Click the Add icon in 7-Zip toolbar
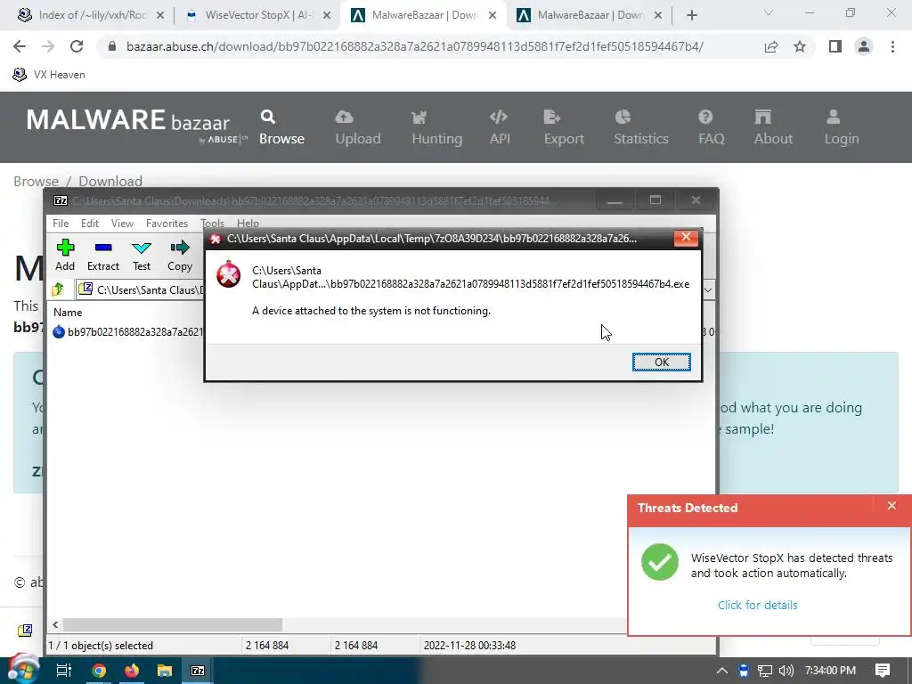This screenshot has height=684, width=912. point(65,256)
